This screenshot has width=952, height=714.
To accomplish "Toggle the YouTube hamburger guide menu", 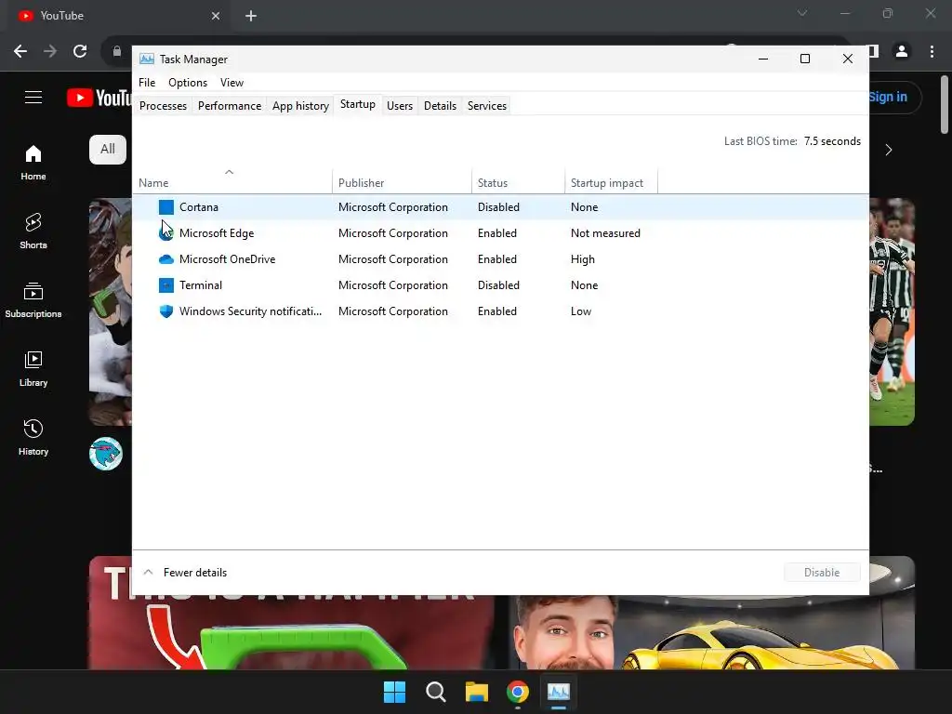I will [33, 97].
